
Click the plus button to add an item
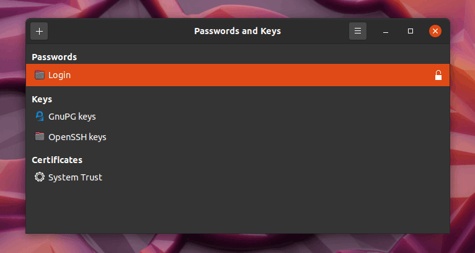[x=39, y=31]
